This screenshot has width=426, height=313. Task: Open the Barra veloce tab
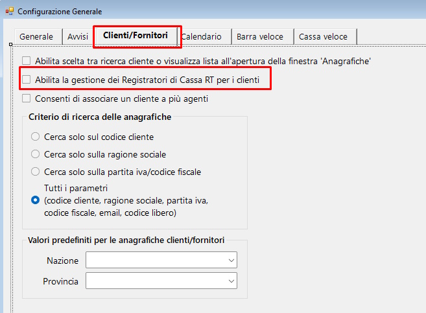[260, 37]
